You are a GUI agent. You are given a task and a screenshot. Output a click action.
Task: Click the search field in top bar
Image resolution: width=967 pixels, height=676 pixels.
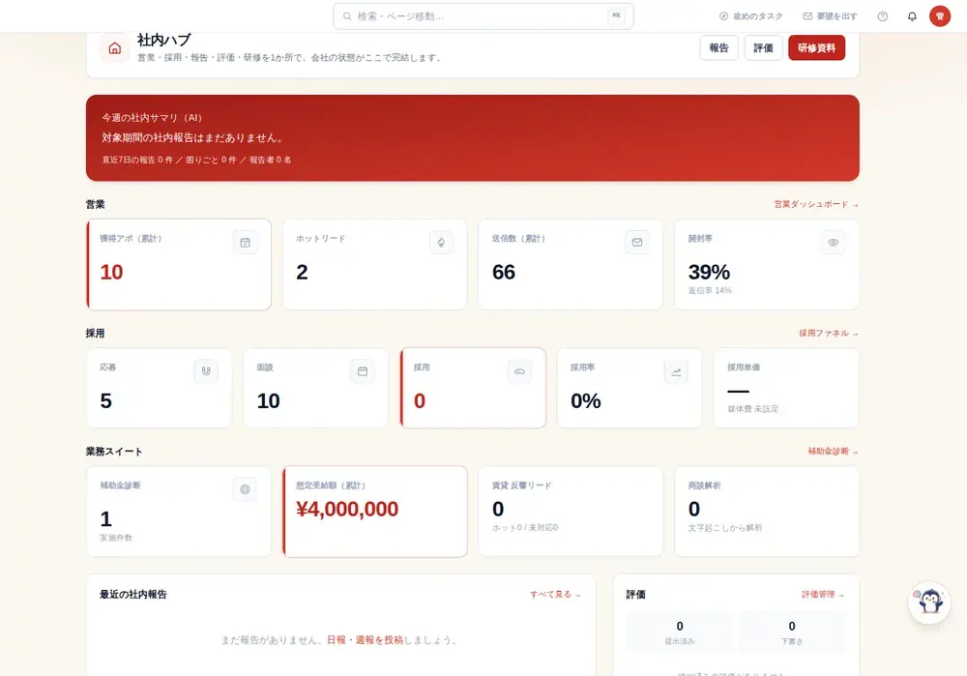483,16
